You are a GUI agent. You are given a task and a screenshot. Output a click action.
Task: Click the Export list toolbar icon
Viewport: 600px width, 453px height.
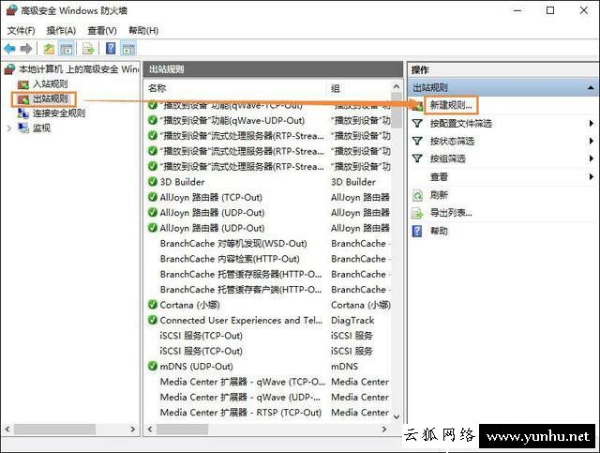[88, 49]
